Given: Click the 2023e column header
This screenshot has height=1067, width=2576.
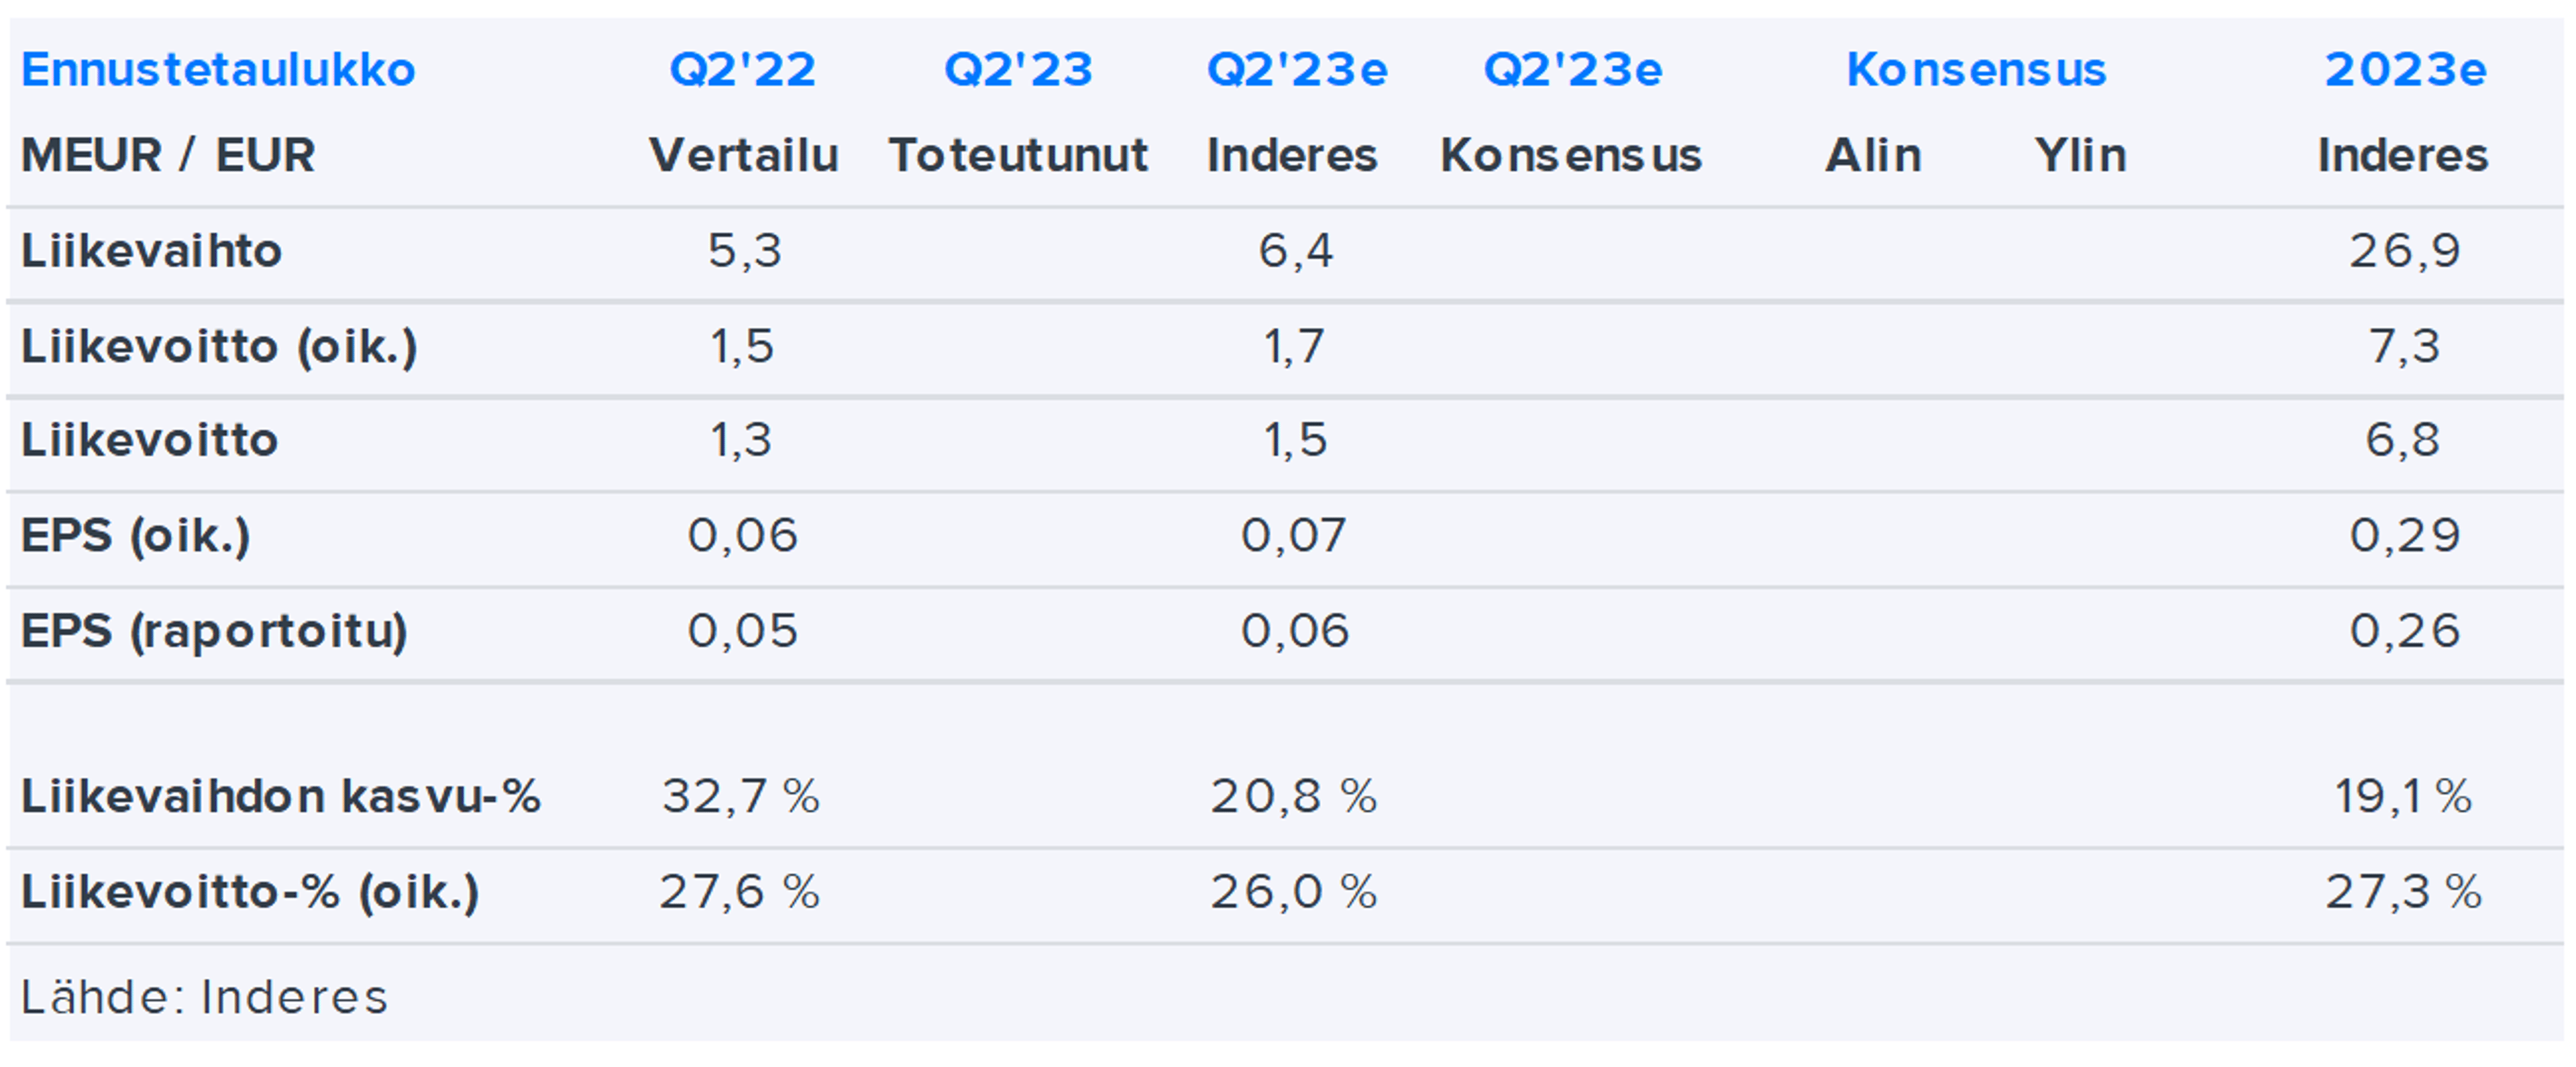Looking at the screenshot, I should (2404, 70).
